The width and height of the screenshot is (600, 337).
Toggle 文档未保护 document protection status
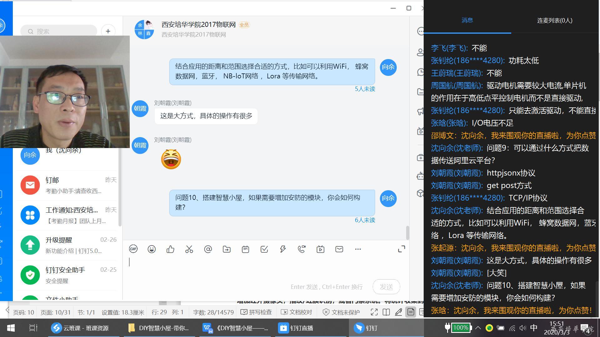(341, 312)
